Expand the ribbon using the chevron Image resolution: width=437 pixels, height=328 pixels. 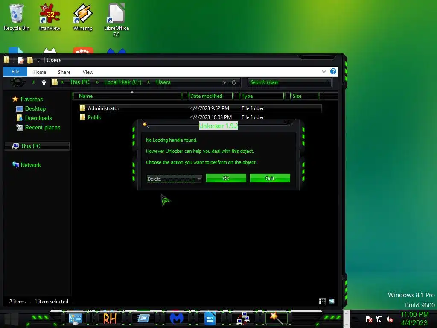tap(324, 72)
